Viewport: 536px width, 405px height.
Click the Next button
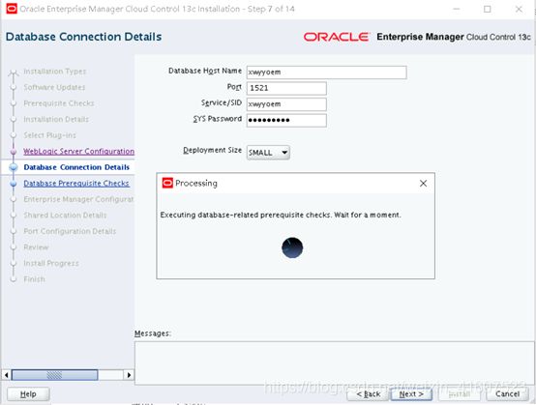click(x=411, y=394)
